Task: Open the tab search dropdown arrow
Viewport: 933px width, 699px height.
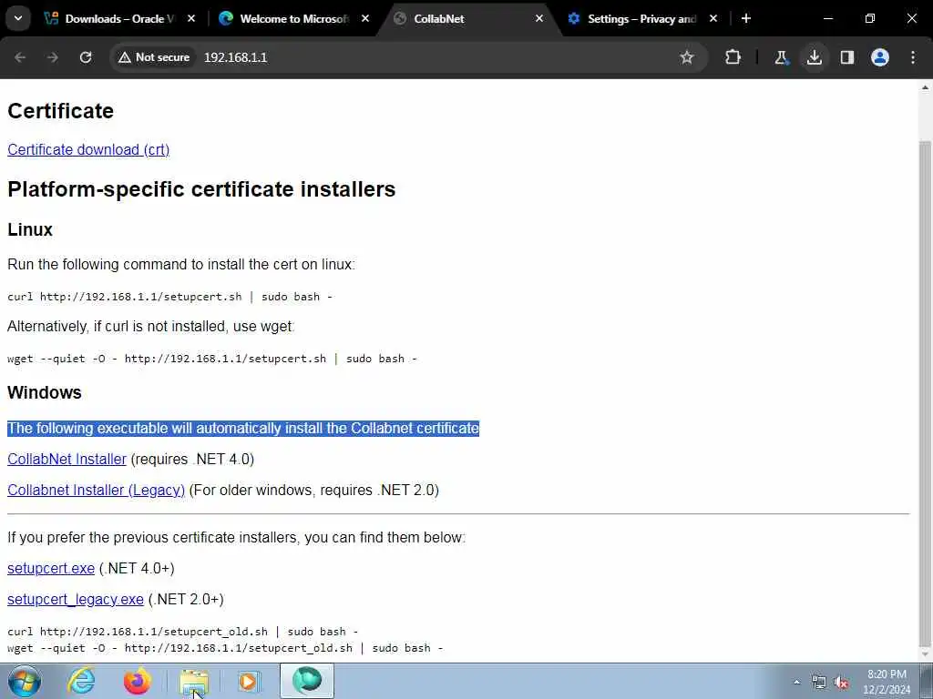Action: (x=18, y=18)
